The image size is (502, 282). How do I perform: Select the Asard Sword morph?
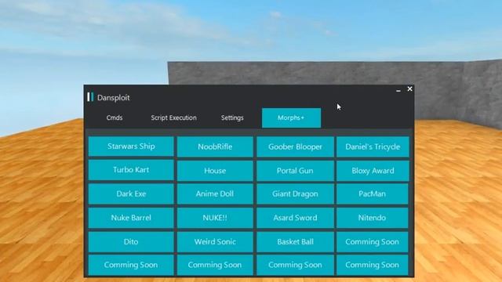click(x=295, y=218)
